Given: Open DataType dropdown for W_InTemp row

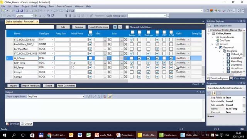Looking at the screenshot, I should pos(52,58).
